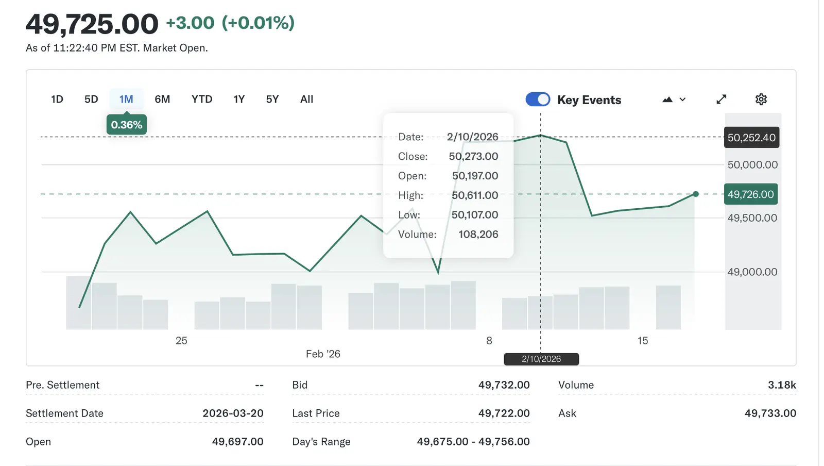Click the Key Events label
The width and height of the screenshot is (824, 466).
pos(589,100)
